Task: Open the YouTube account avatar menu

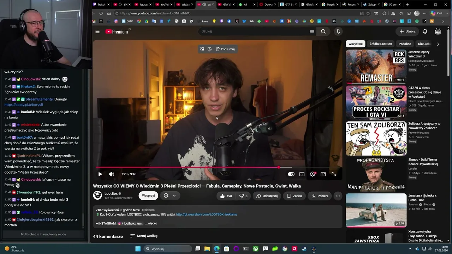Action: [x=438, y=31]
